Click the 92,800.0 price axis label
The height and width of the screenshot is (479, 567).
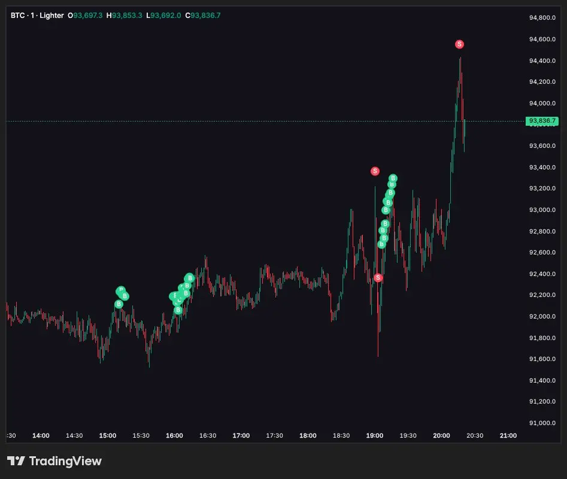click(542, 231)
